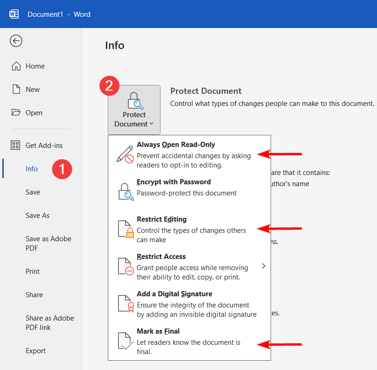Select Share as Adobe PDF link
The height and width of the screenshot is (370, 377).
click(49, 322)
